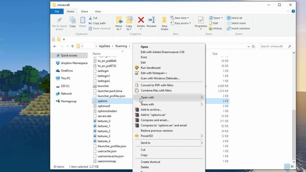Click the search magnifier icon
The width and height of the screenshot is (306, 172).
[290, 46]
